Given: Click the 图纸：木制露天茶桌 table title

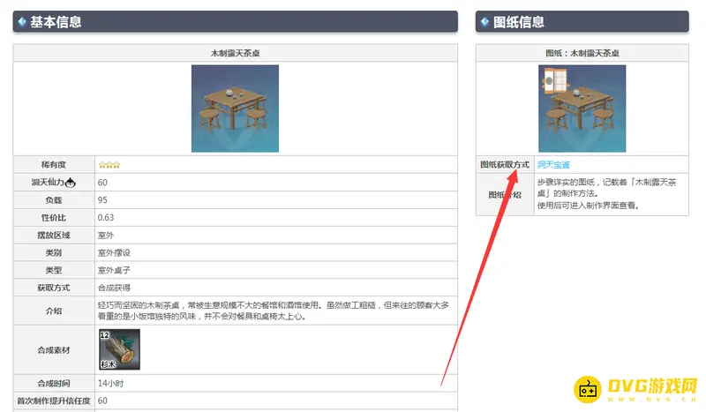Looking at the screenshot, I should click(x=582, y=54).
